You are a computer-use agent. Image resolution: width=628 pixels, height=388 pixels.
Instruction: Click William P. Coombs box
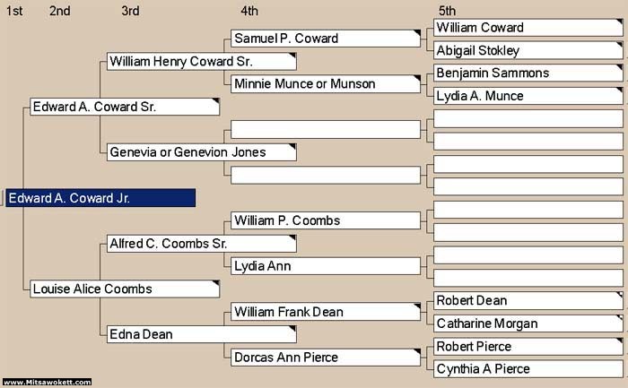(326, 220)
